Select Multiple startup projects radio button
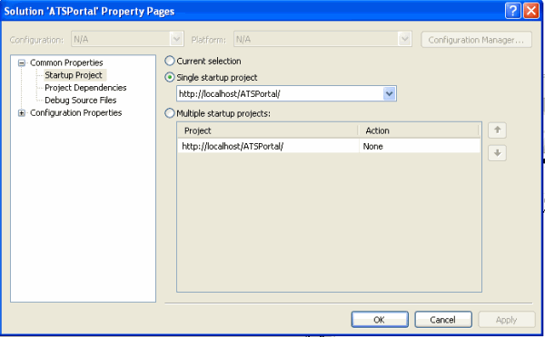545x337 pixels. (169, 113)
